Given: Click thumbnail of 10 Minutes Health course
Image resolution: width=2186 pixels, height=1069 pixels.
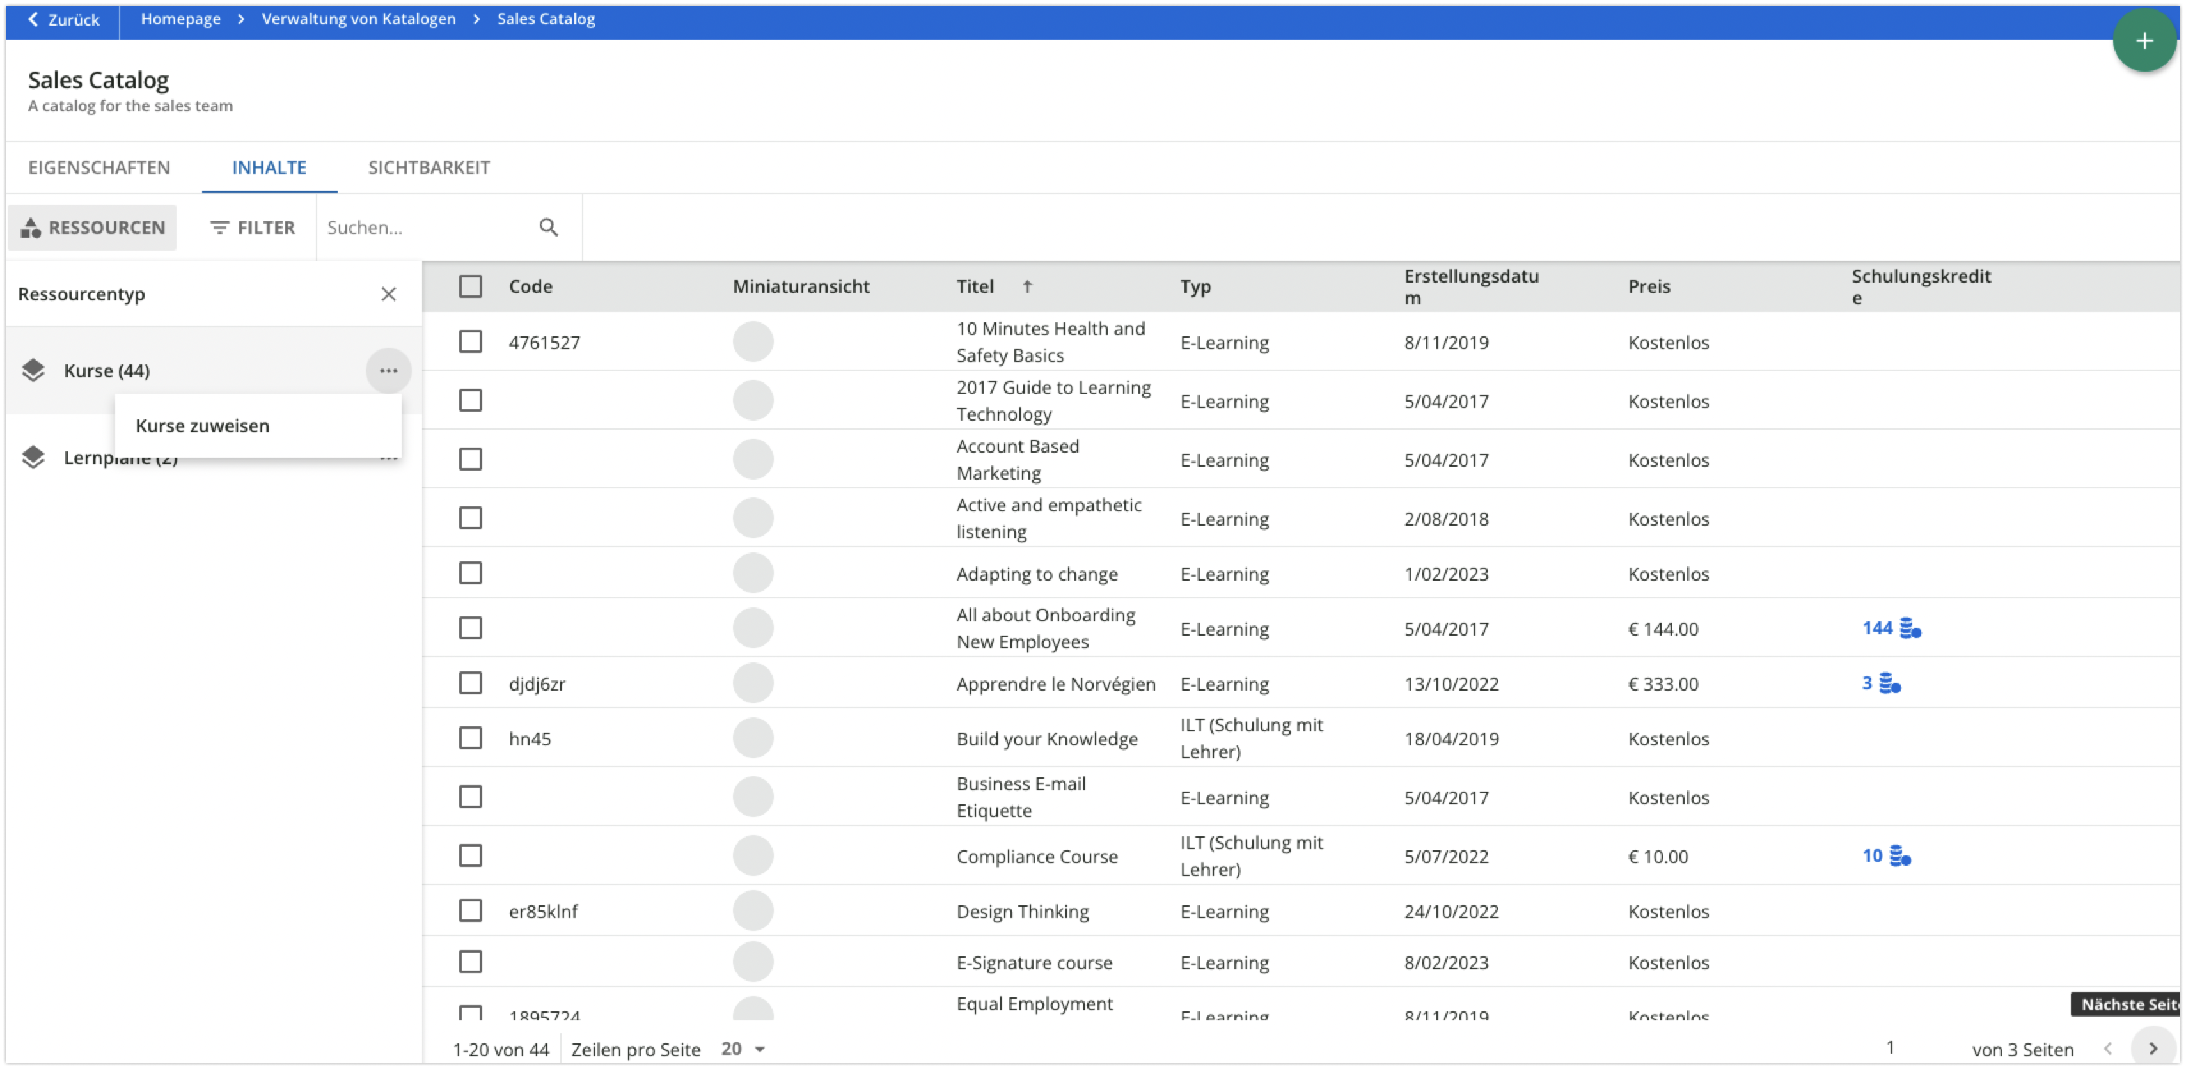Looking at the screenshot, I should coord(753,342).
